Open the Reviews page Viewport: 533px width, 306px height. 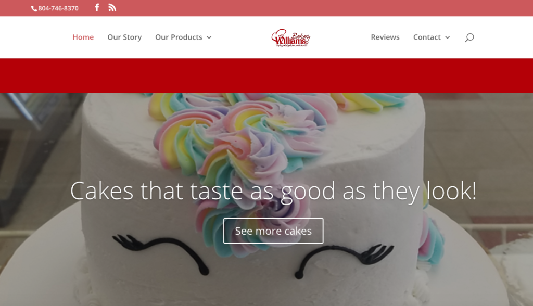coord(385,37)
